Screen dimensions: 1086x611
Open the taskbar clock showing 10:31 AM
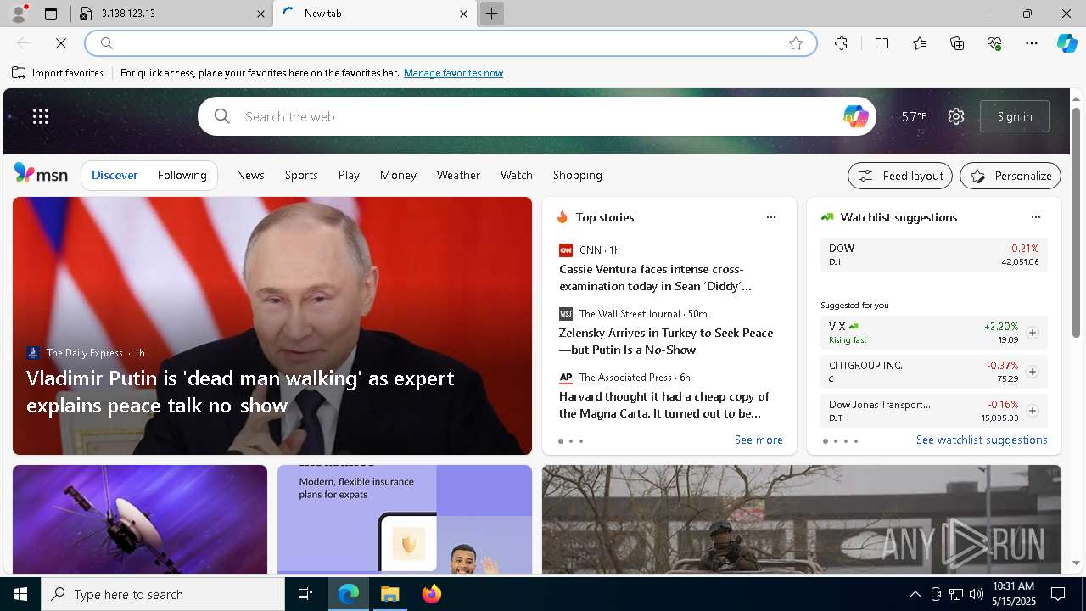1013,594
